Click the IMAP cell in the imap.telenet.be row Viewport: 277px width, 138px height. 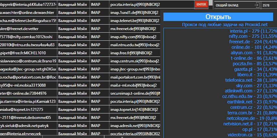(99, 21)
